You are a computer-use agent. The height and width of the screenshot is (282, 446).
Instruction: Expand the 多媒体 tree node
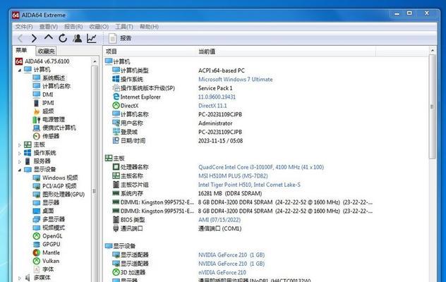(x=19, y=278)
